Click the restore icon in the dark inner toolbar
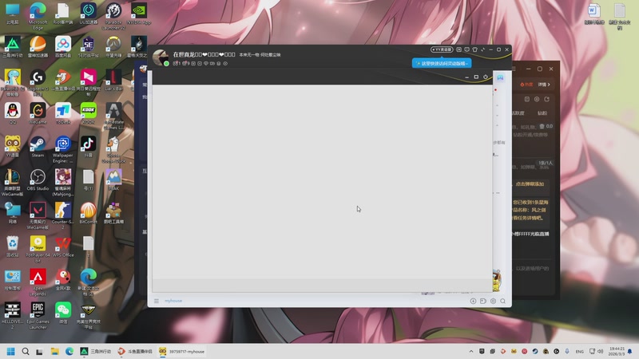 coord(476,77)
